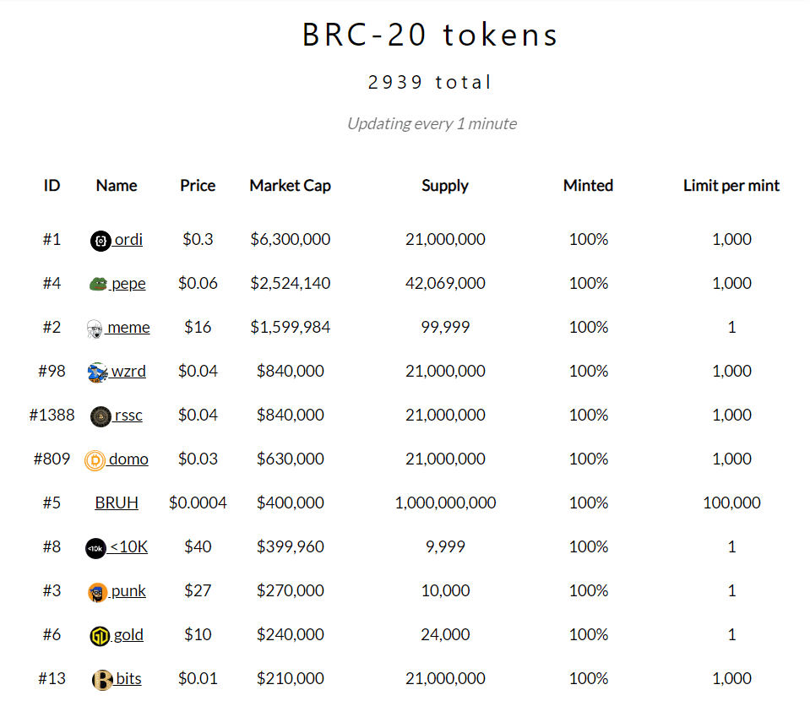The height and width of the screenshot is (701, 810).
Task: Open the meme token name link
Action: pos(128,327)
